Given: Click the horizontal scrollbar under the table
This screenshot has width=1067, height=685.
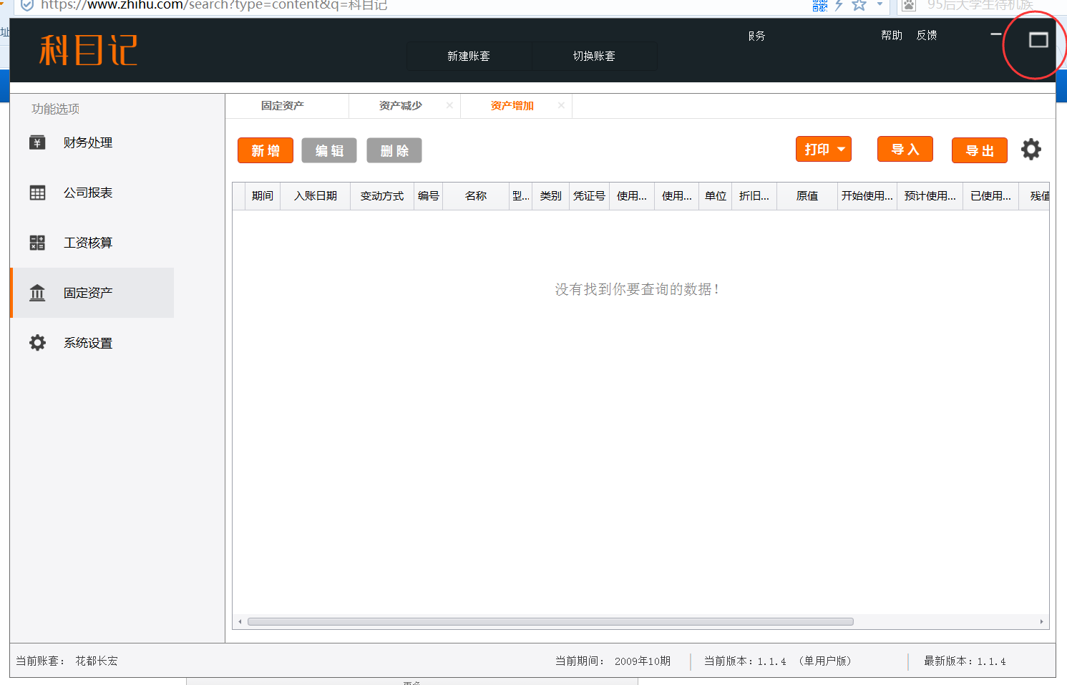Looking at the screenshot, I should (550, 621).
